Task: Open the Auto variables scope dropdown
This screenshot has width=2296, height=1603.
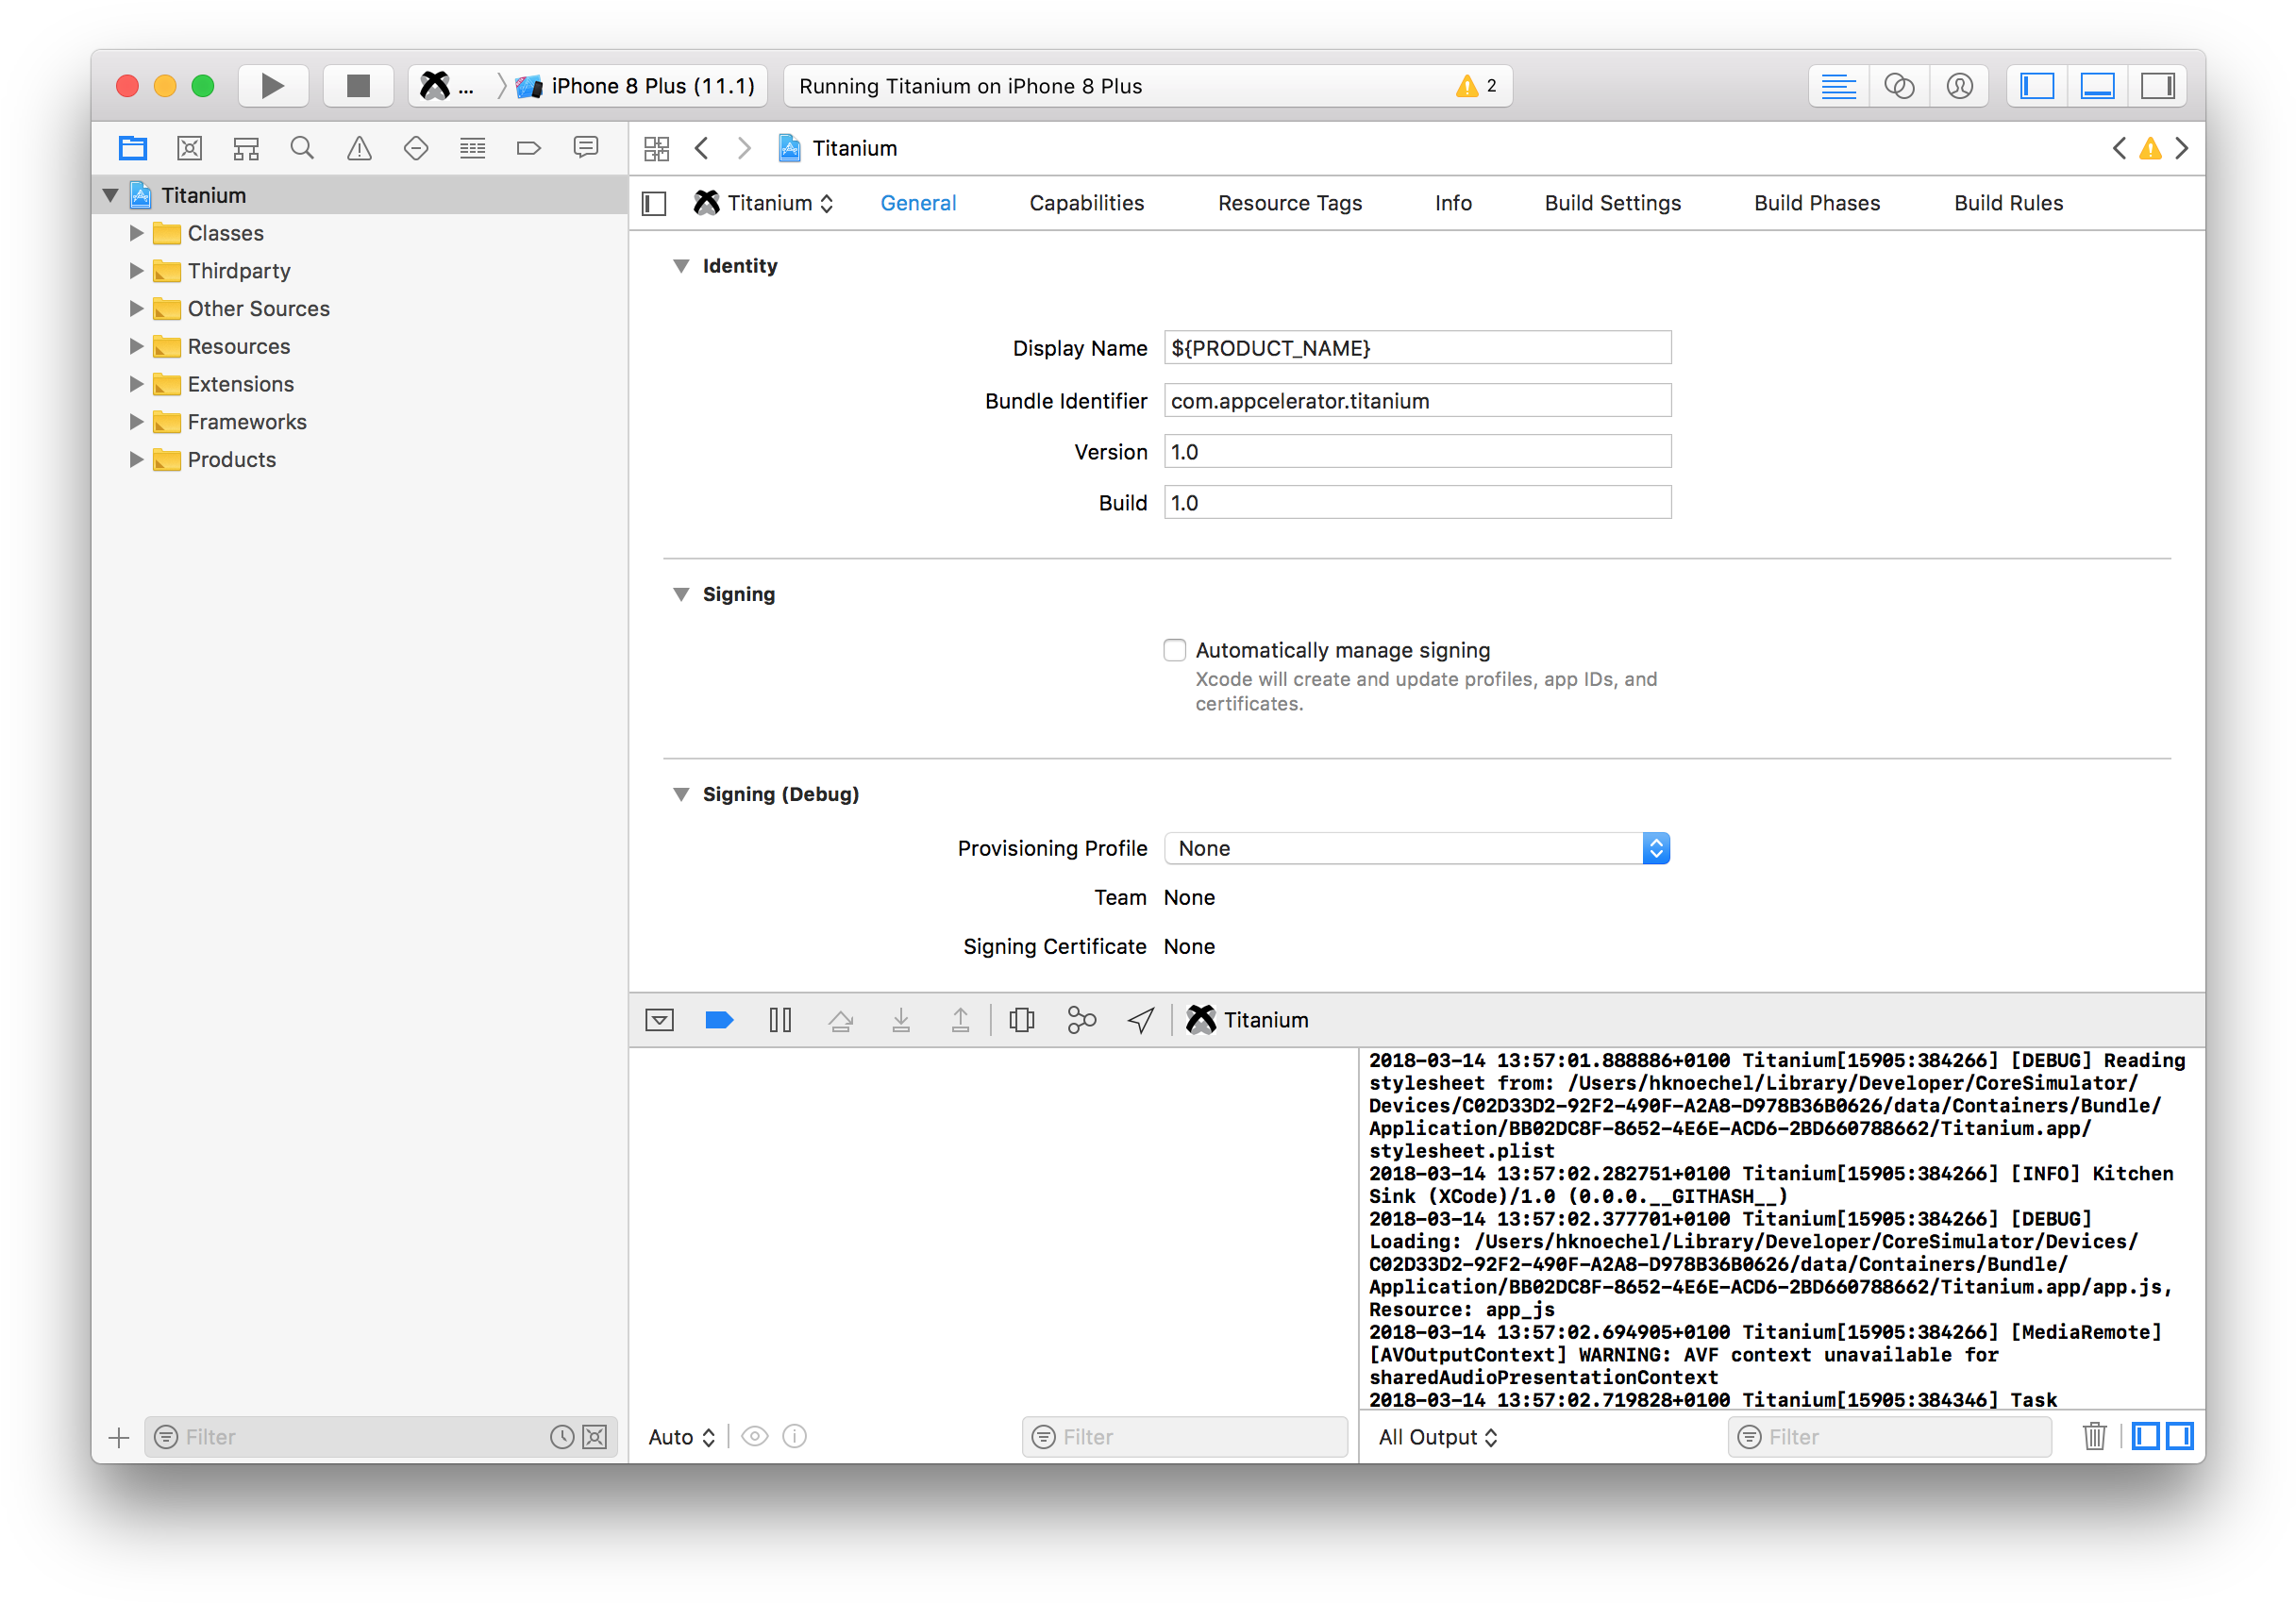Action: [x=682, y=1437]
